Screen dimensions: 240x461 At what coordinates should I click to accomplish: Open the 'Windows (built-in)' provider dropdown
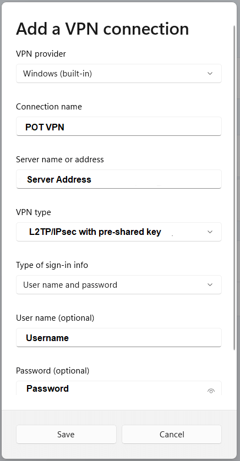coord(119,74)
